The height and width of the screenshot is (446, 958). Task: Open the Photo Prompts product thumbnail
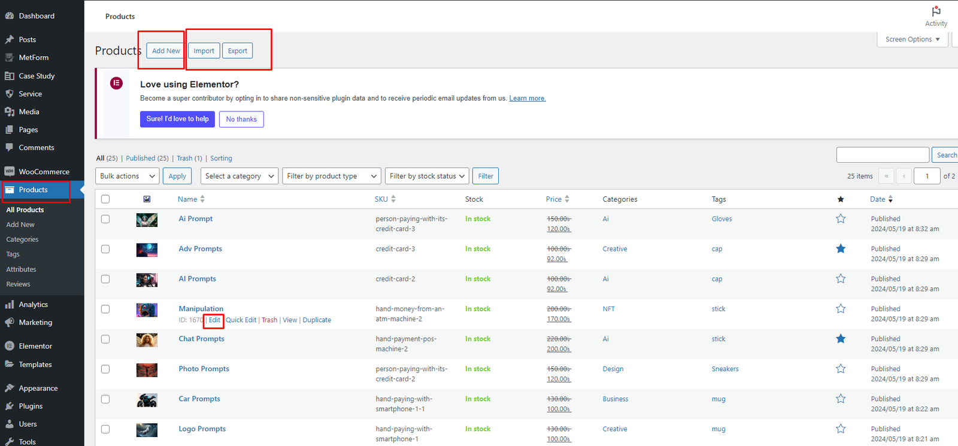(x=147, y=370)
